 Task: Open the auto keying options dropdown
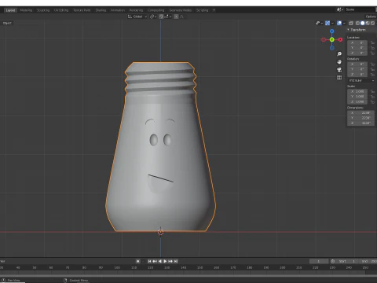coord(144,261)
